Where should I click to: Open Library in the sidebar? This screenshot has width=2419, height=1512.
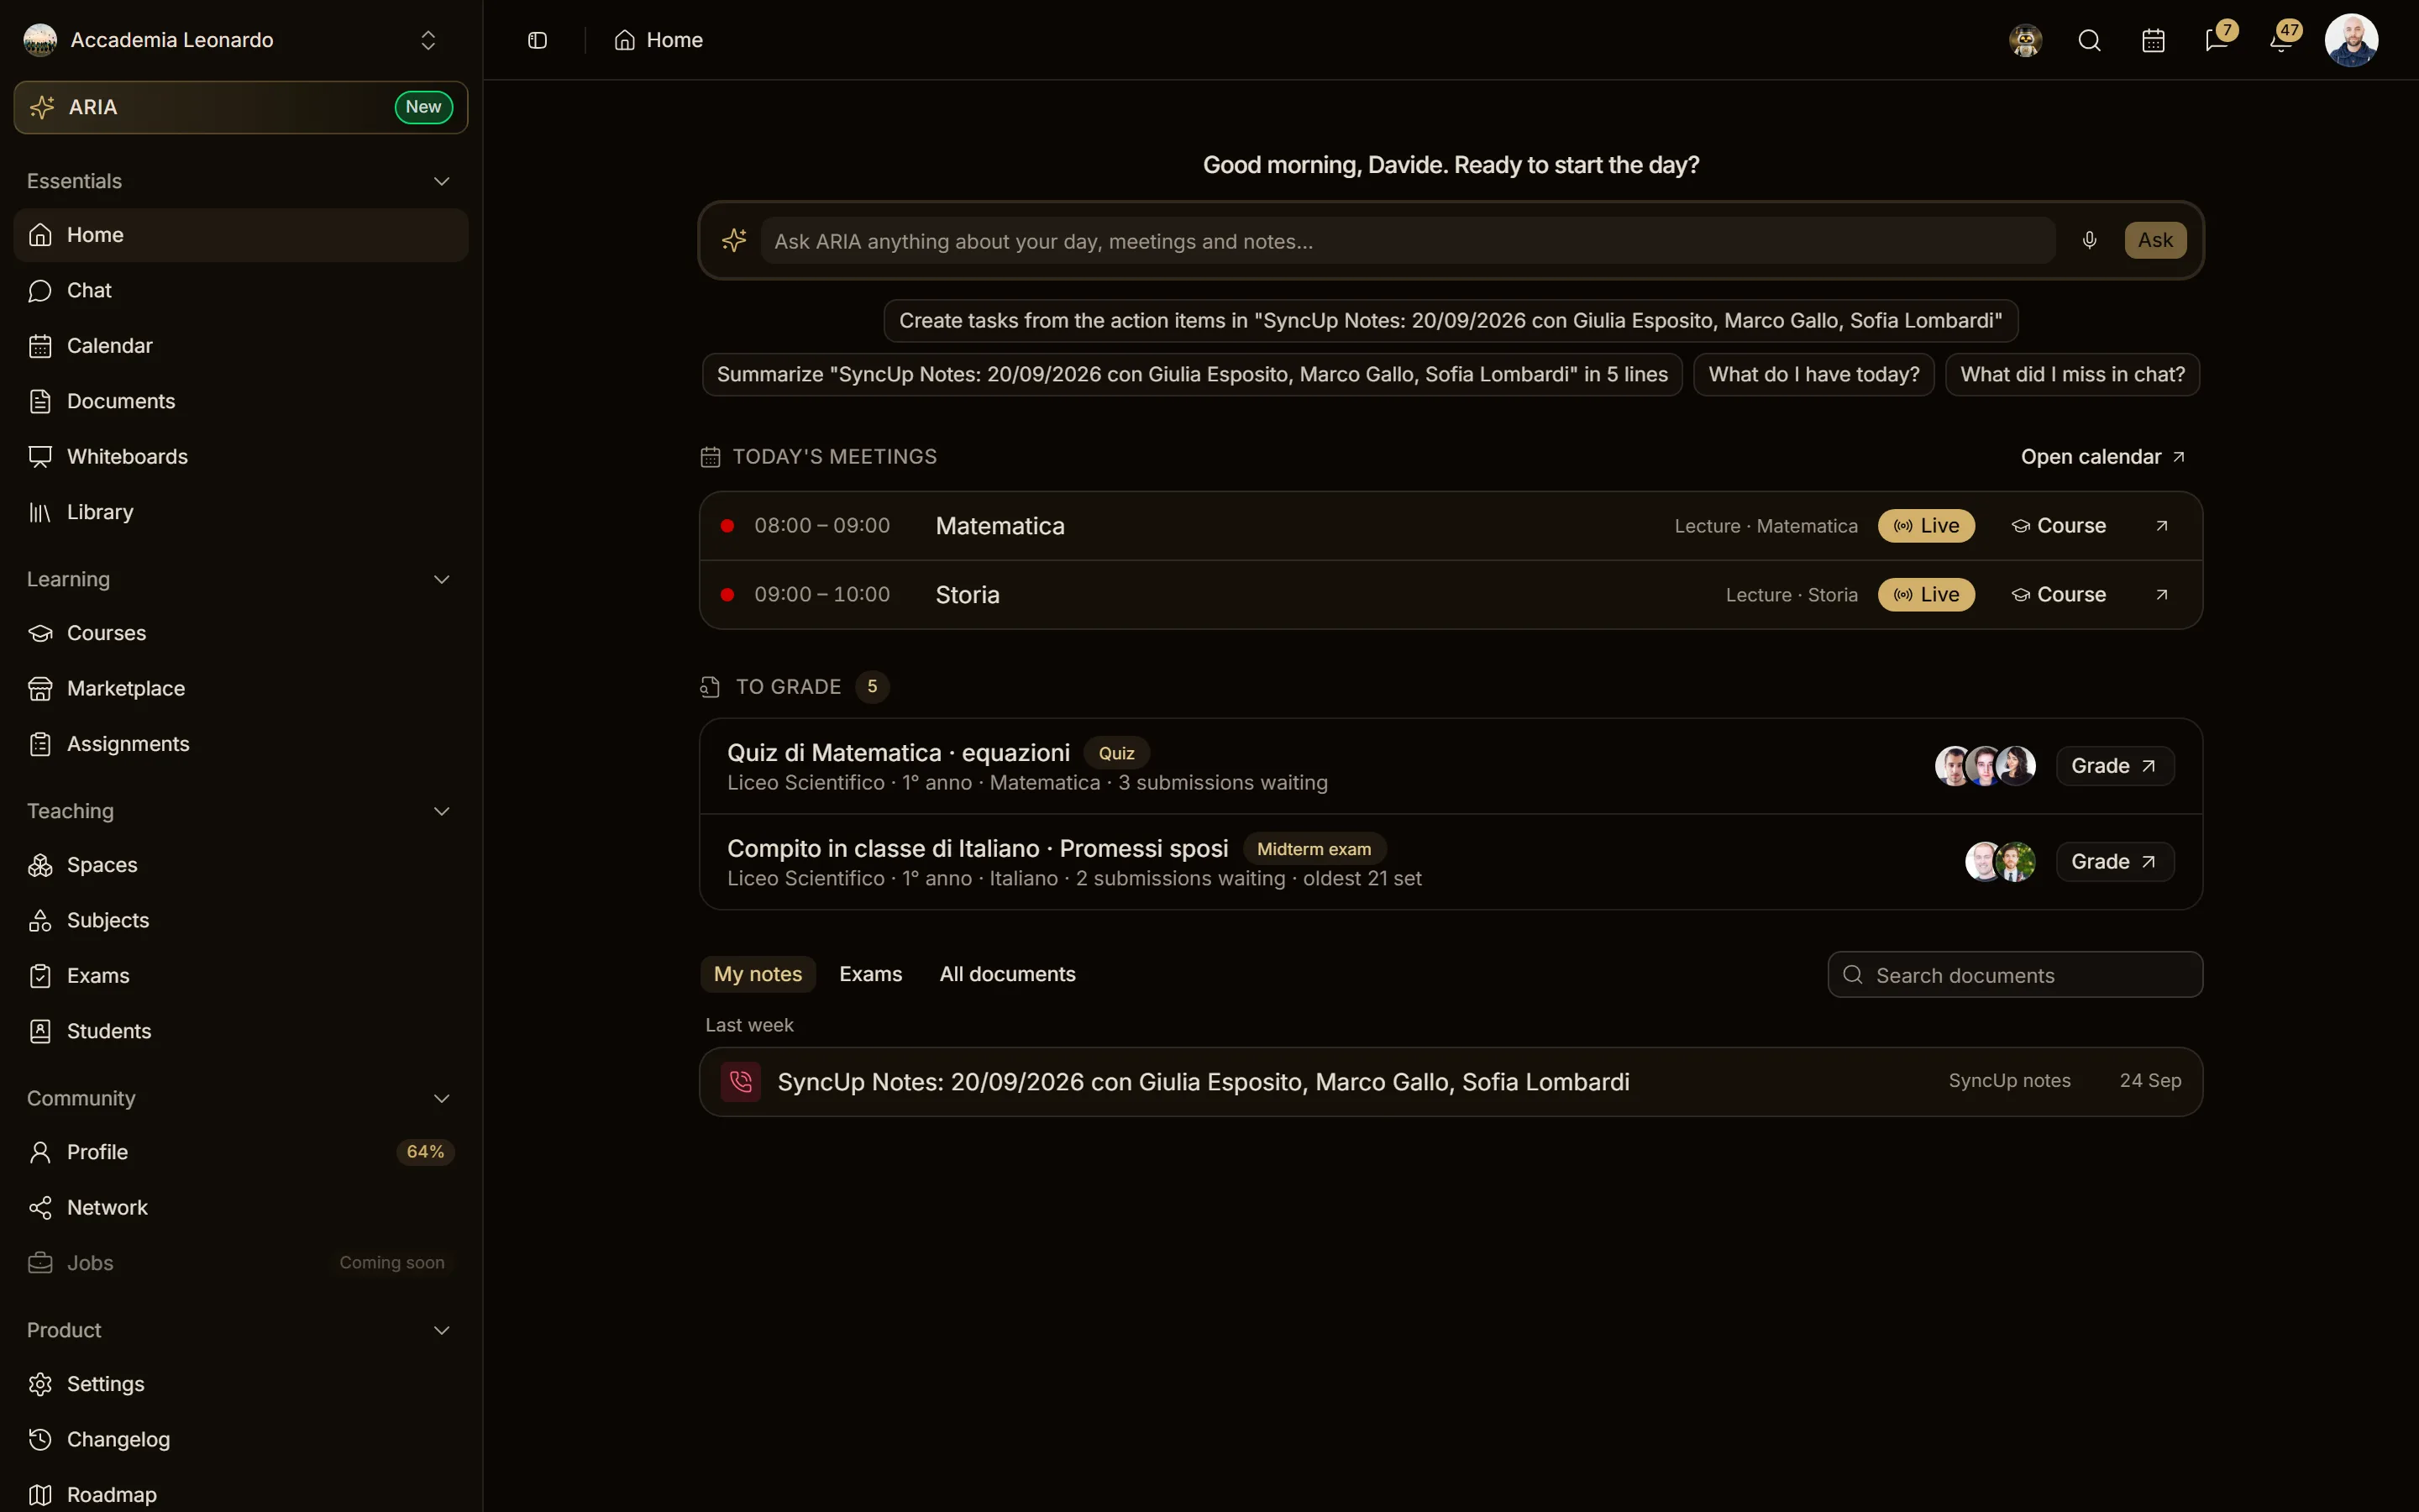(241, 512)
